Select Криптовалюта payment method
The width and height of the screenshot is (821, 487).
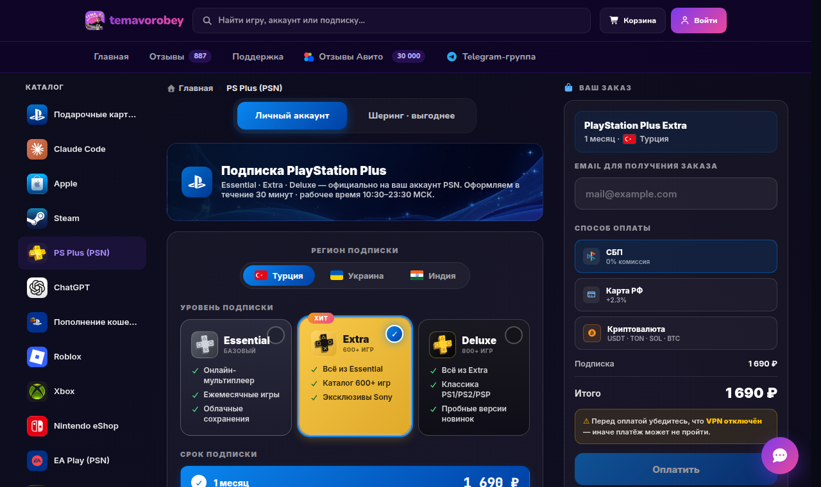[x=676, y=333]
